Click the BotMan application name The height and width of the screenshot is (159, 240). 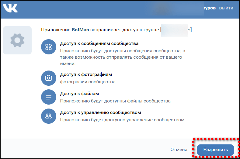(81, 30)
